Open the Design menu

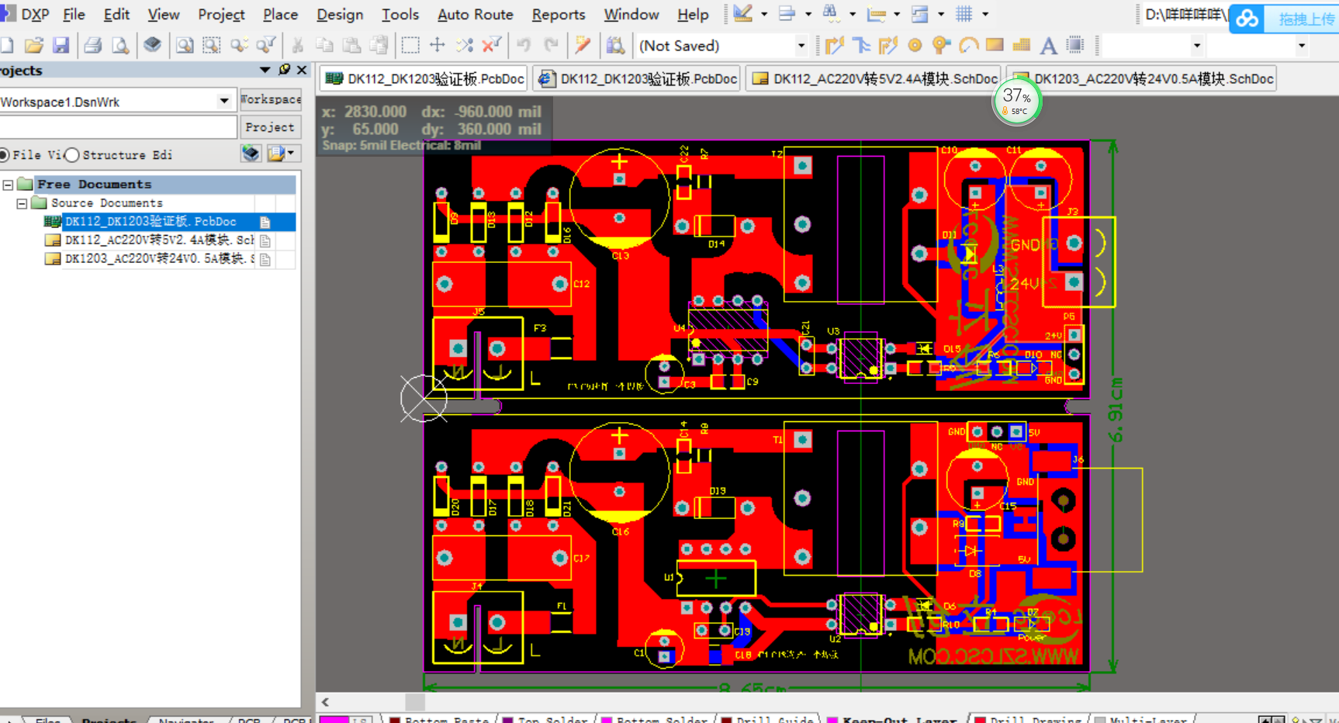tap(340, 14)
